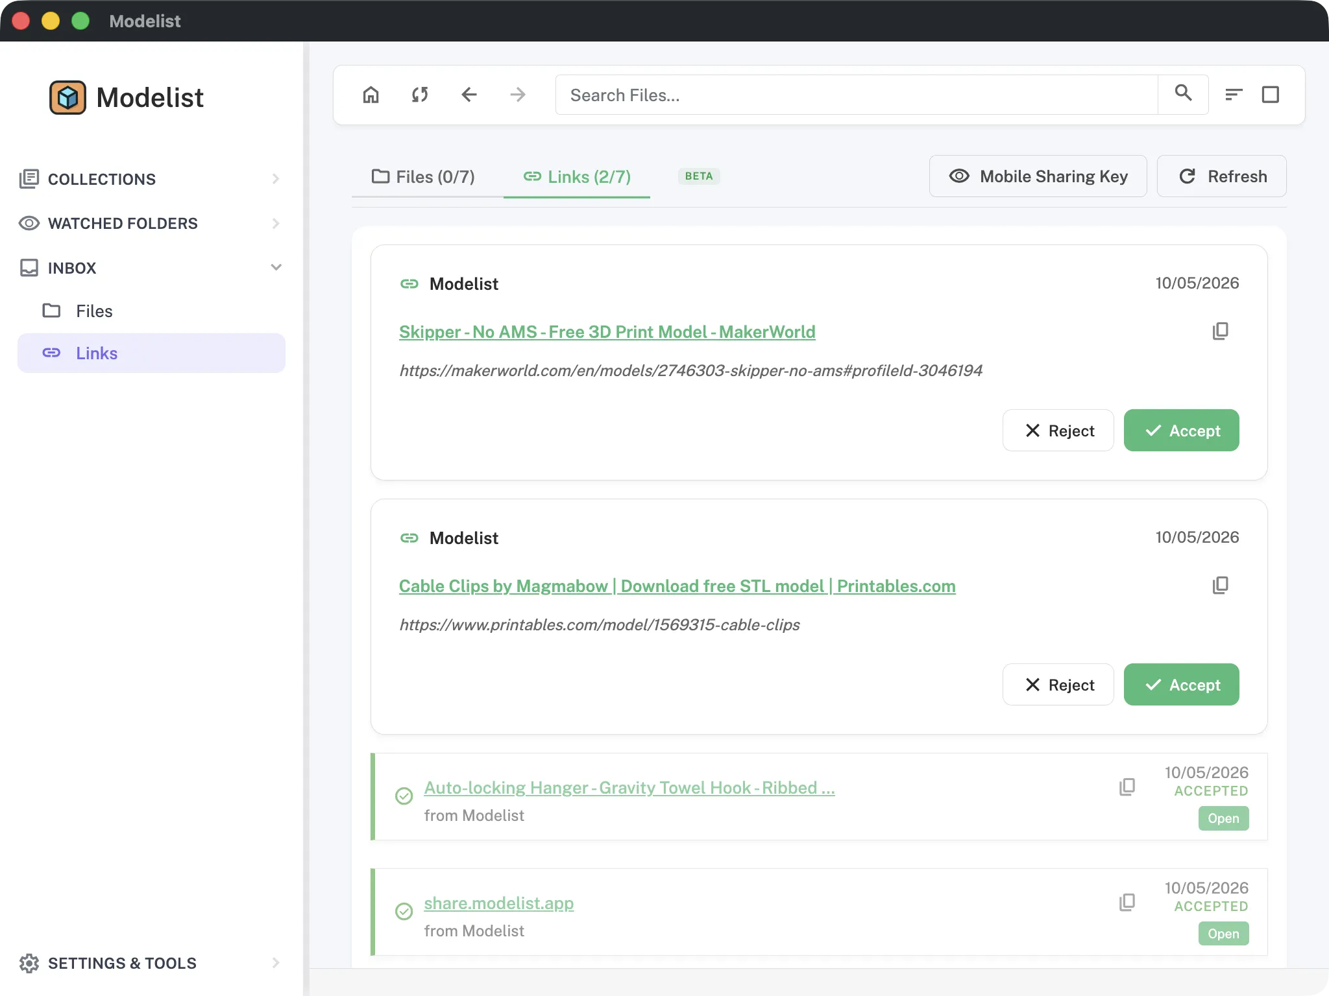The image size is (1329, 996).
Task: Click the makerworld.com URL text
Action: coord(690,370)
